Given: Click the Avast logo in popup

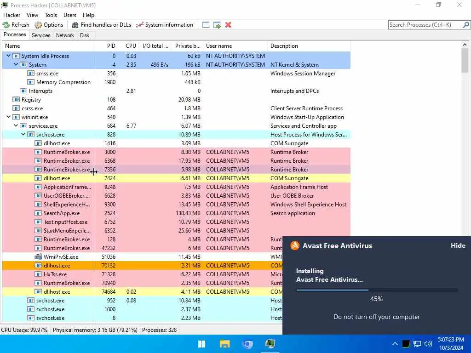Looking at the screenshot, I should click(295, 245).
